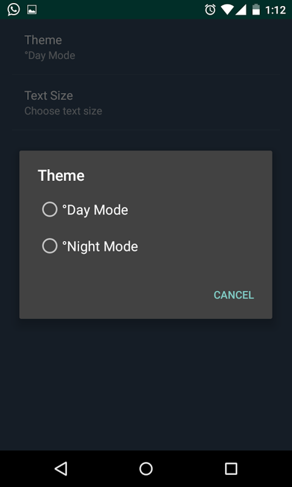
Task: Cancel the Theme dialog
Action: click(234, 295)
